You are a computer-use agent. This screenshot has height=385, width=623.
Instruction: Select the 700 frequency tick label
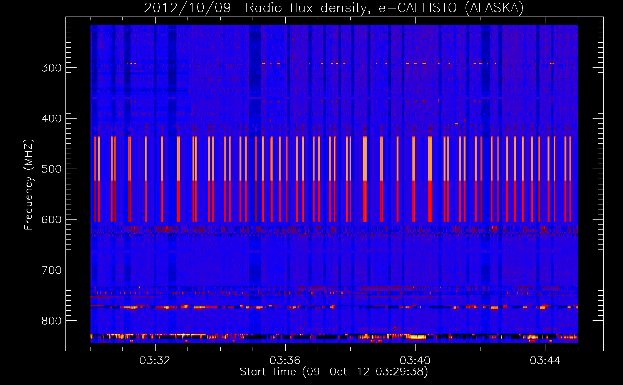pos(52,270)
